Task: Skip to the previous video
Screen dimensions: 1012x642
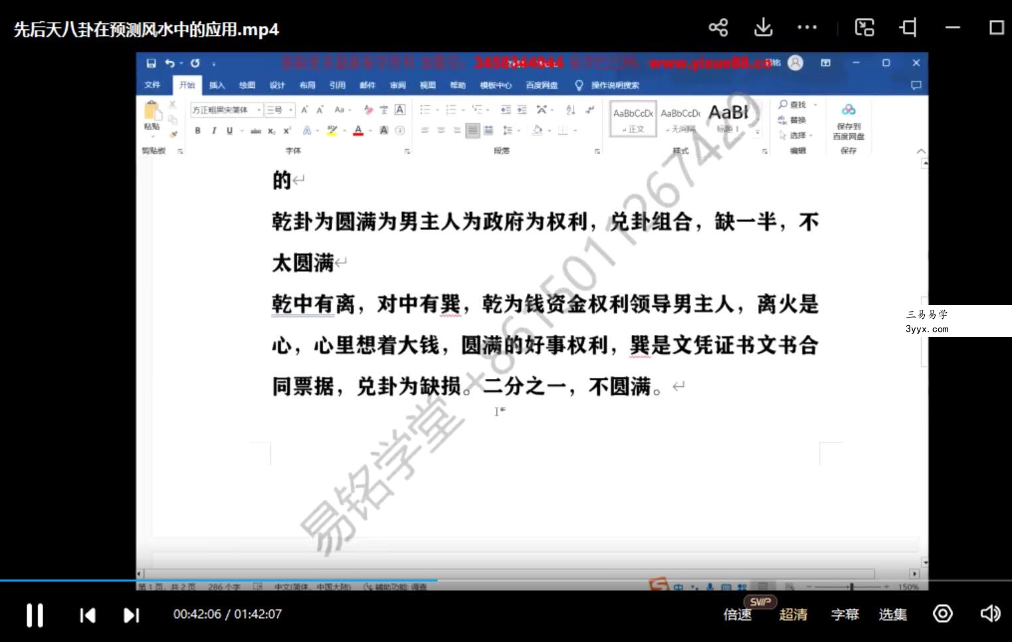Action: [x=87, y=615]
